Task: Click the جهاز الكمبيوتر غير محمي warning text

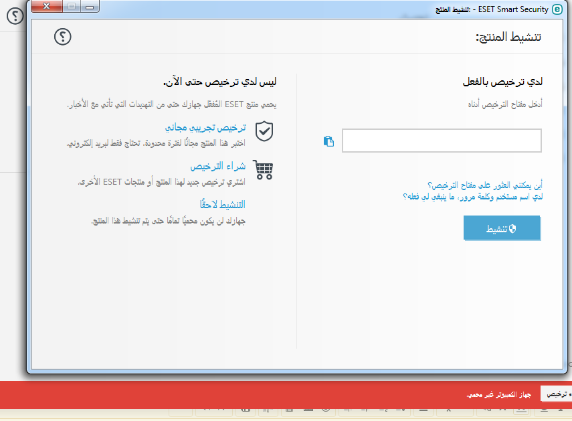Action: [x=498, y=395]
